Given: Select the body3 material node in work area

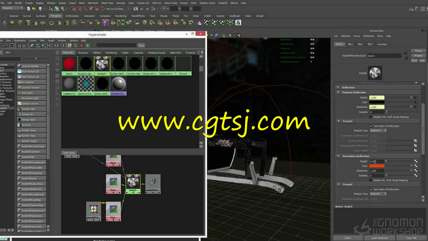Looking at the screenshot, I should 133,184.
